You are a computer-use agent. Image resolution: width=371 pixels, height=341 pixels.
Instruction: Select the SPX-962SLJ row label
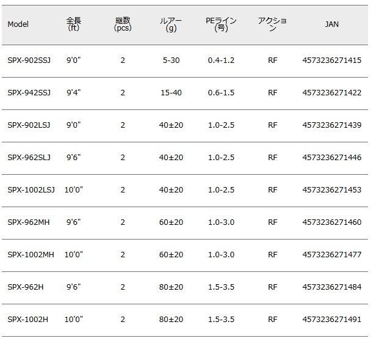pyautogui.click(x=29, y=158)
